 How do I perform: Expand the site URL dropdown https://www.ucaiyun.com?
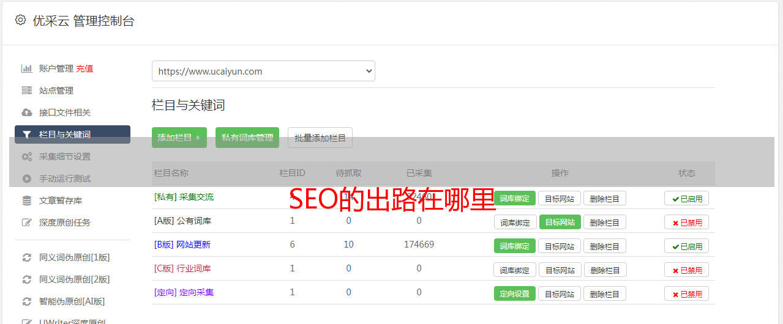click(263, 71)
